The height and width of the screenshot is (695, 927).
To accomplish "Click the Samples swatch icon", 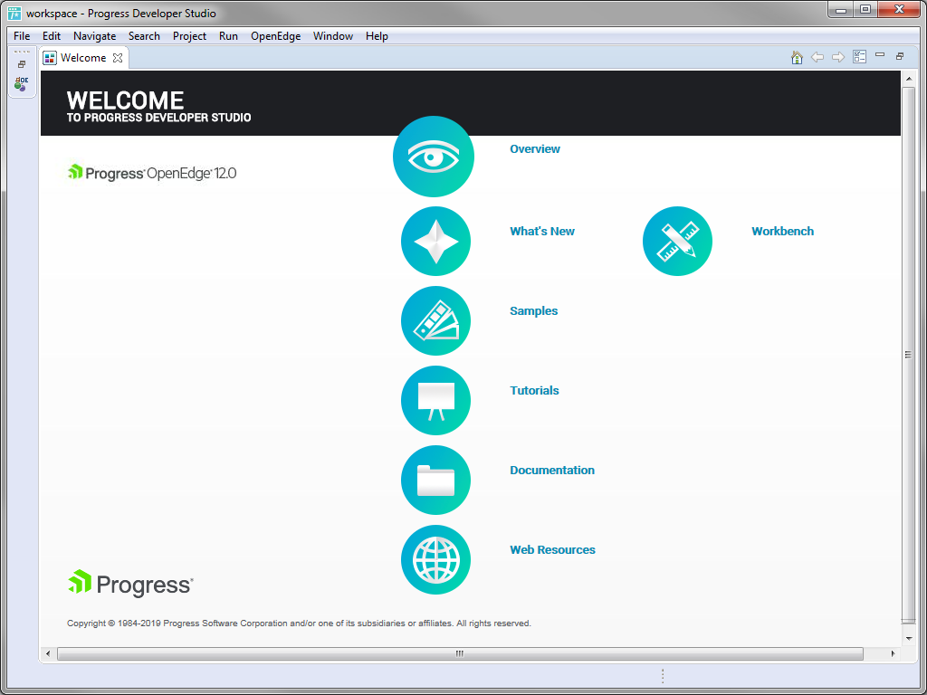I will coord(435,321).
